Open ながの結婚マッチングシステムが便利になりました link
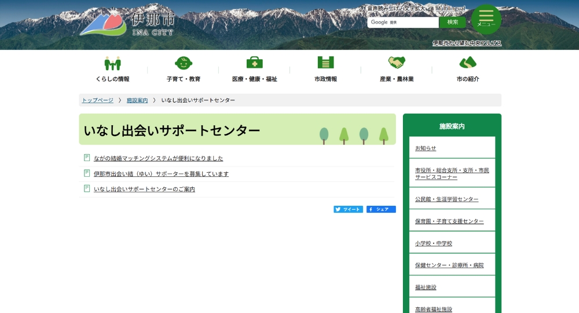579x313 pixels. pos(159,158)
